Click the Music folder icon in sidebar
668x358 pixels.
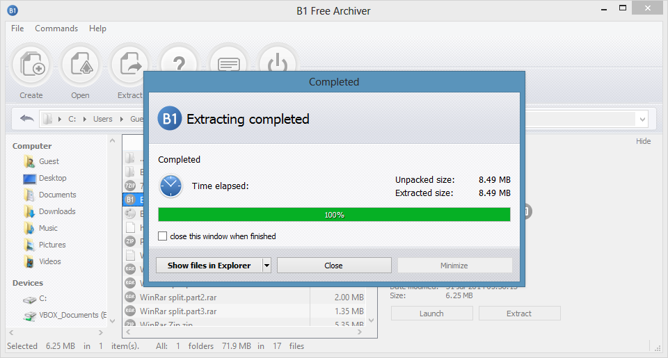coord(29,228)
